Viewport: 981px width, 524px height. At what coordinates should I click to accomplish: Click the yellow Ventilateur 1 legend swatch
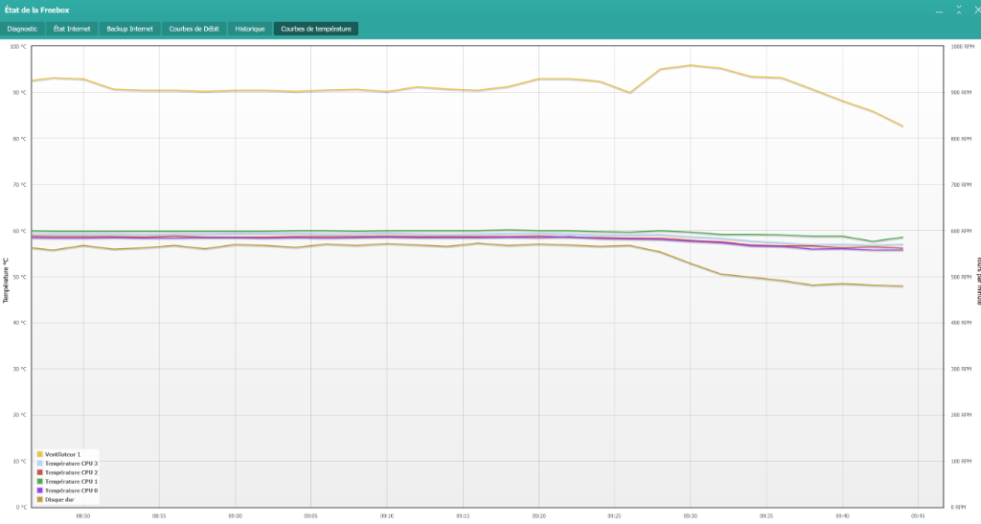pyautogui.click(x=40, y=454)
